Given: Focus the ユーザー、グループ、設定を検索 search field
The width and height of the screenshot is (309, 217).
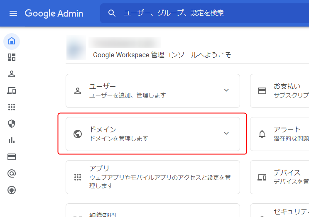Looking at the screenshot, I should (204, 13).
